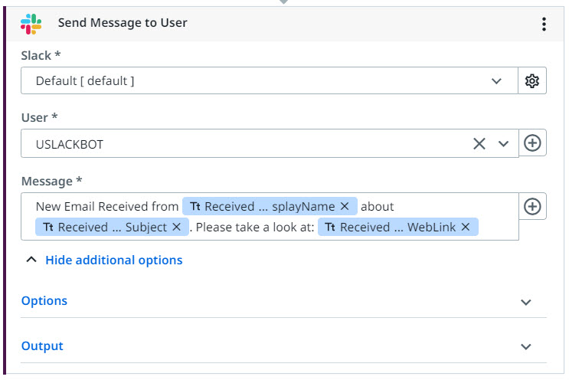Viewport: 569px width, 380px height.
Task: Remove the Received WebLink token
Action: 466,227
